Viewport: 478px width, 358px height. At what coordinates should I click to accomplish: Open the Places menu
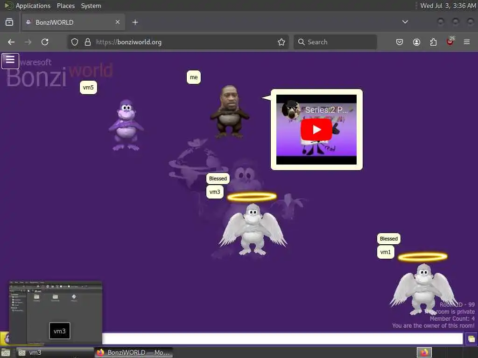click(x=66, y=6)
